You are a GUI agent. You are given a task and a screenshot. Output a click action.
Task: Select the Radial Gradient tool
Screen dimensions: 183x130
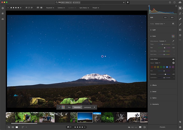point(180,35)
